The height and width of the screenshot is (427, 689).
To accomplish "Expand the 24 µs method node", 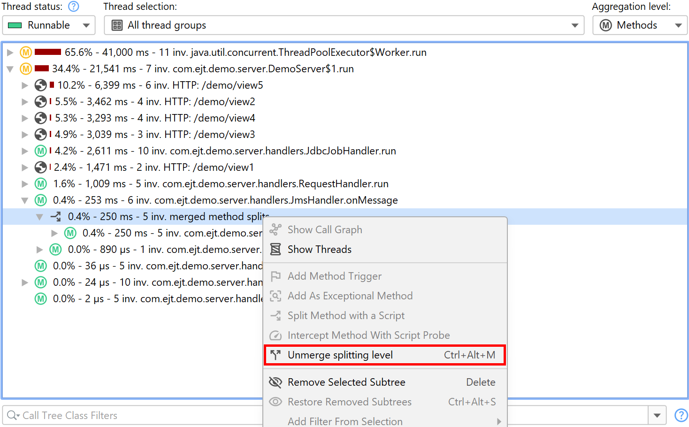I will 25,282.
